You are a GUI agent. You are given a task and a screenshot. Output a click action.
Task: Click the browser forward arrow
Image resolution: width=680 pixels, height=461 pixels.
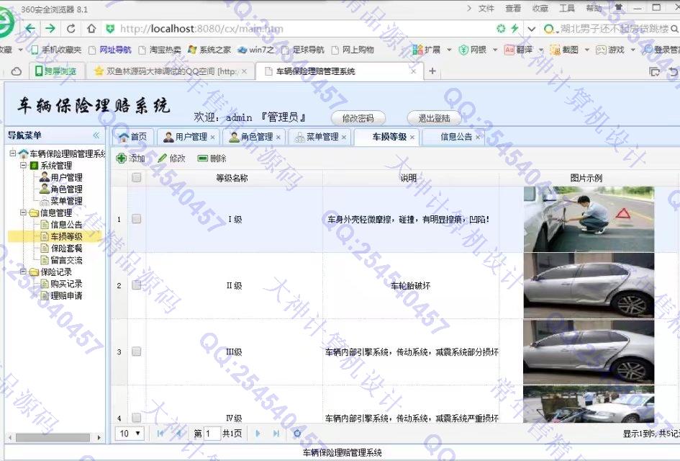point(50,29)
